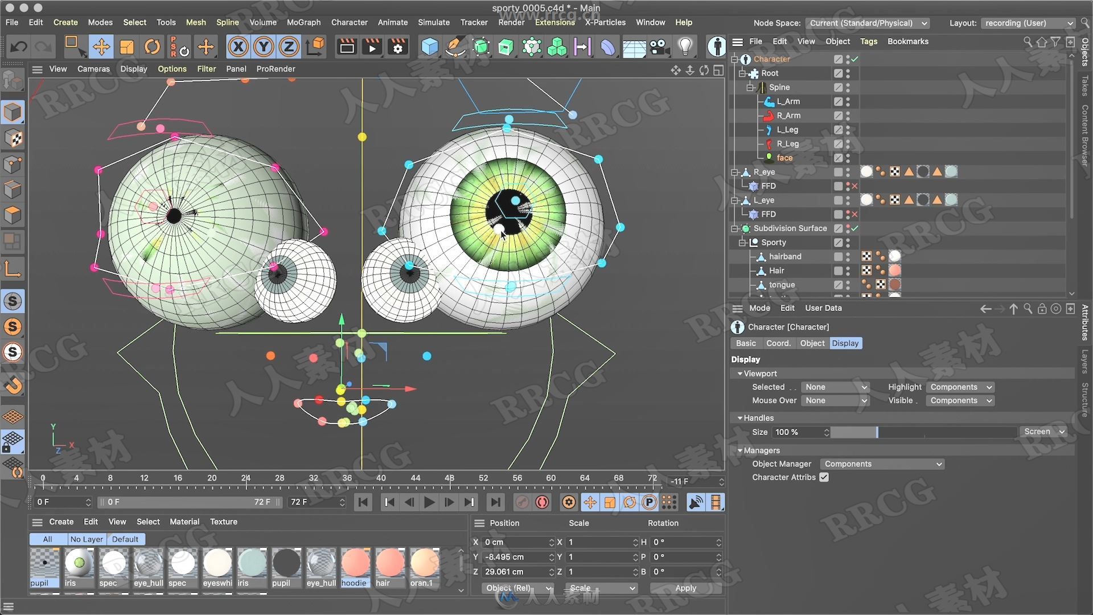
Task: Select the Rotate tool in toolbar
Action: [150, 47]
